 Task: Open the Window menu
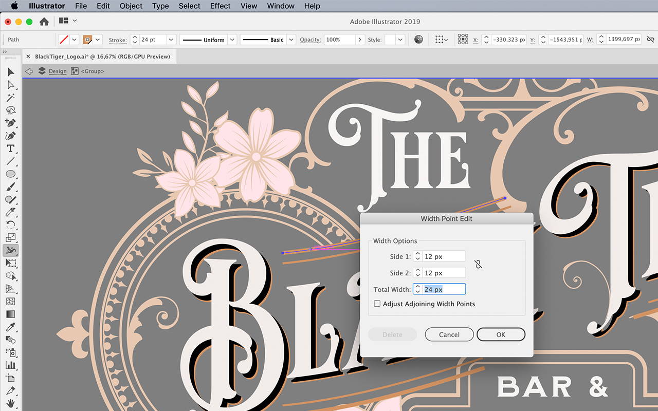point(281,6)
